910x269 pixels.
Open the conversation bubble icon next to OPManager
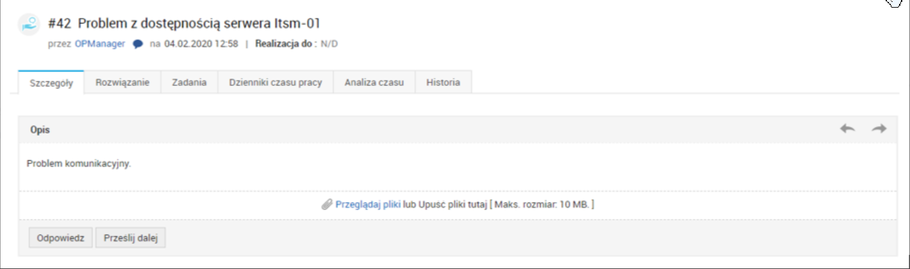pos(138,44)
